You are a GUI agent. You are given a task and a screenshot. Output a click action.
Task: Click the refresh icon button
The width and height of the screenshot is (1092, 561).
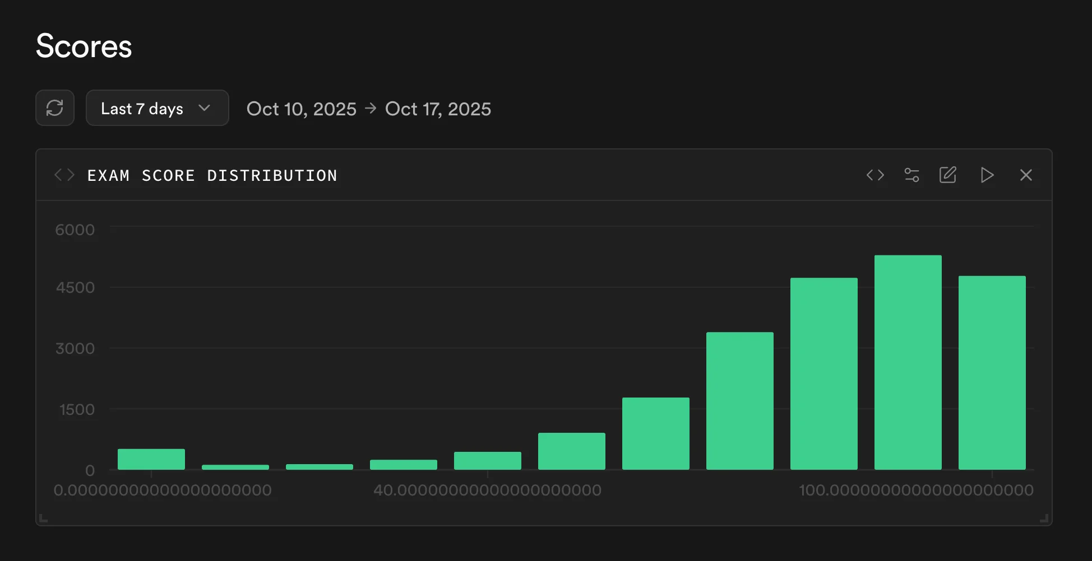coord(55,108)
